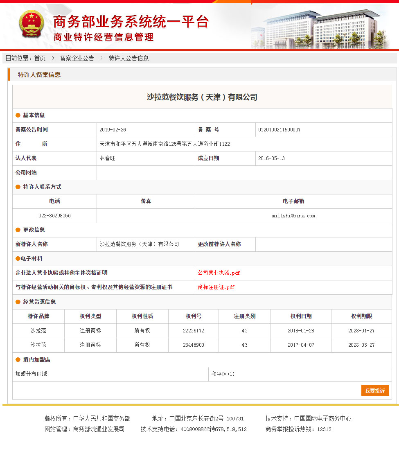The height and width of the screenshot is (463, 399).
Task: Select rights date 2017-04-07
Action: coord(301,345)
